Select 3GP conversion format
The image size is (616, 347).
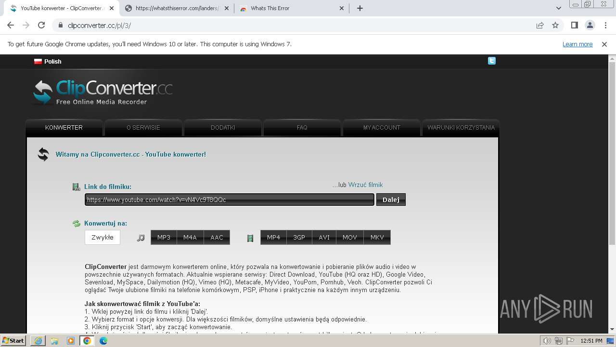(299, 237)
